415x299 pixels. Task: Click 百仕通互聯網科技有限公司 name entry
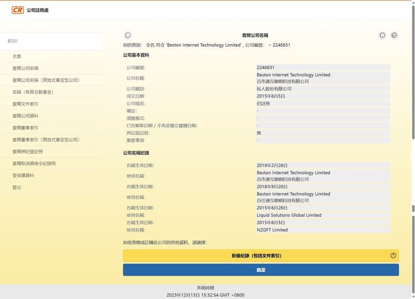click(283, 200)
